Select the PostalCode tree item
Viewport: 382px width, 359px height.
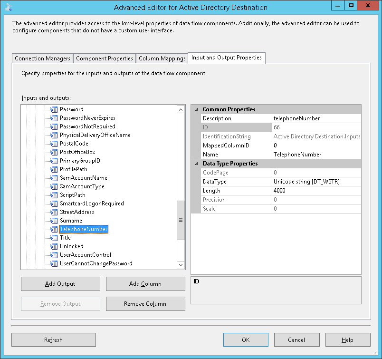[x=74, y=144]
